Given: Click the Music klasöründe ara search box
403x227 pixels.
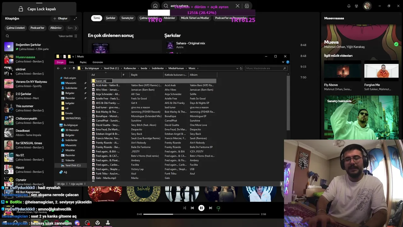Looking at the screenshot, I should [x=266, y=68].
